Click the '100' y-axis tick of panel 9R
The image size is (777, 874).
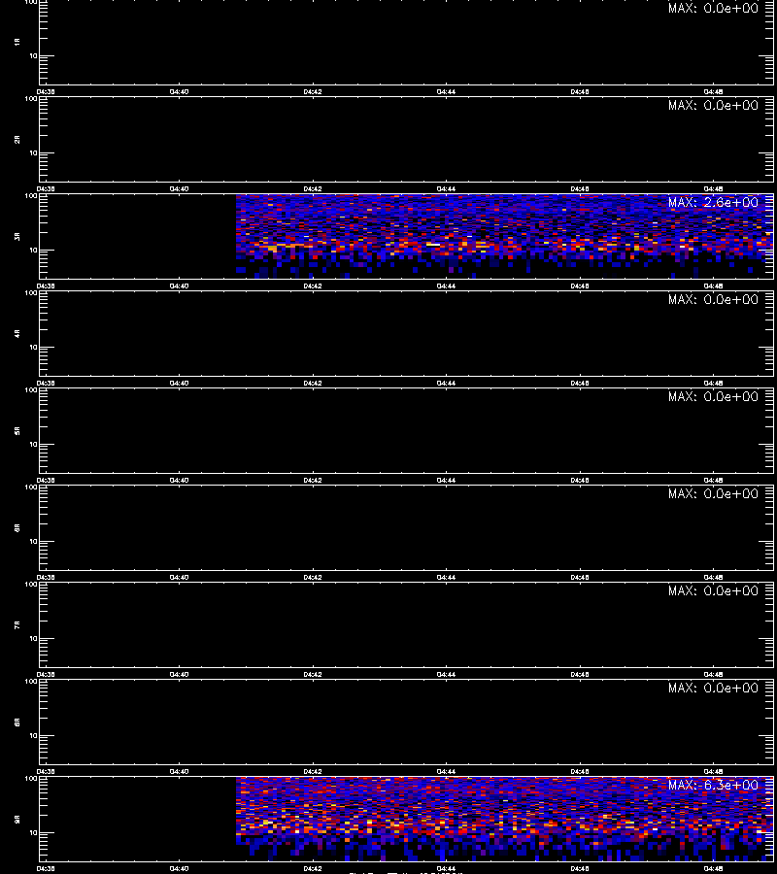click(32, 779)
